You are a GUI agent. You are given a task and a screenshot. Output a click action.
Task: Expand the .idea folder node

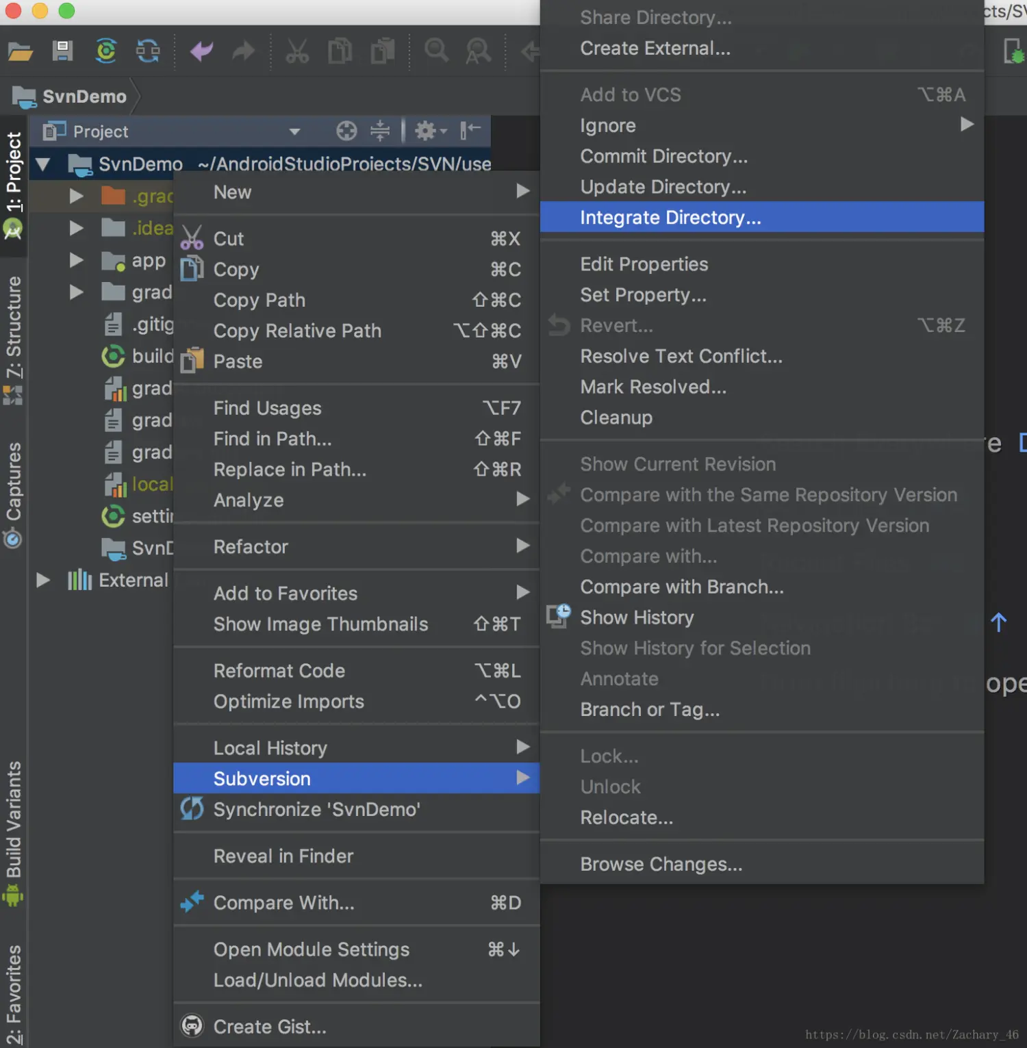76,228
